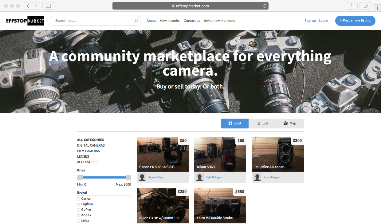This screenshot has width=381, height=224.
Task: Select DIGITAL CAMERAS category
Action: (x=91, y=145)
